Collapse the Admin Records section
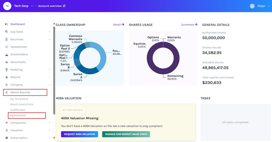Viewport: 272px width, 142px height. [50, 92]
